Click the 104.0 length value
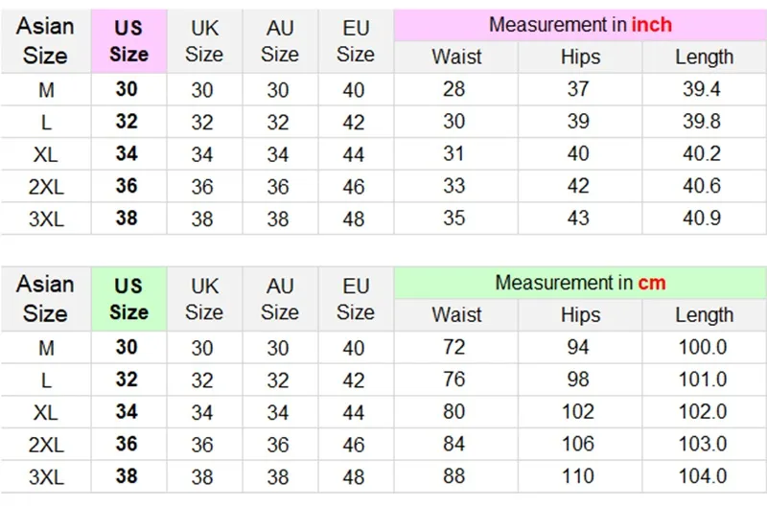Viewport: 767px width, 506px height. 703,476
